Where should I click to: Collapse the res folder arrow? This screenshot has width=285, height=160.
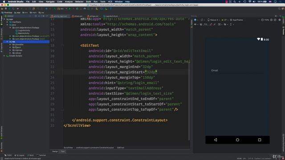7,42
